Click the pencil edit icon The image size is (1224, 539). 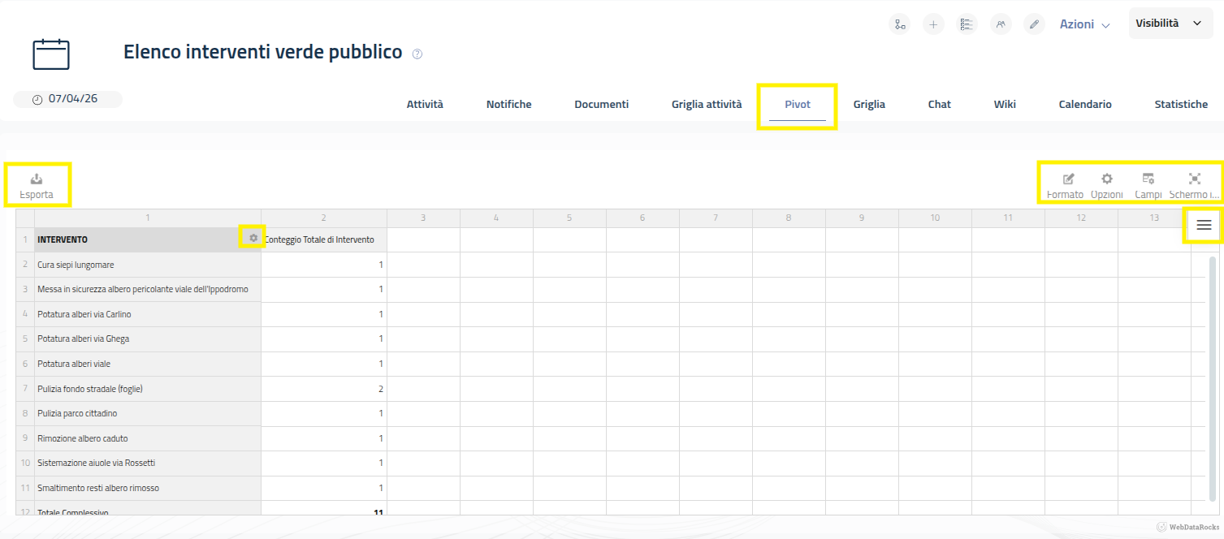click(x=1034, y=24)
